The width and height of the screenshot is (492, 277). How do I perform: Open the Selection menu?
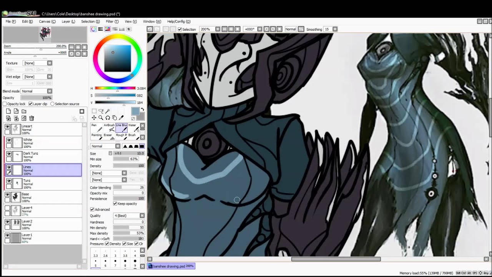[x=90, y=22]
